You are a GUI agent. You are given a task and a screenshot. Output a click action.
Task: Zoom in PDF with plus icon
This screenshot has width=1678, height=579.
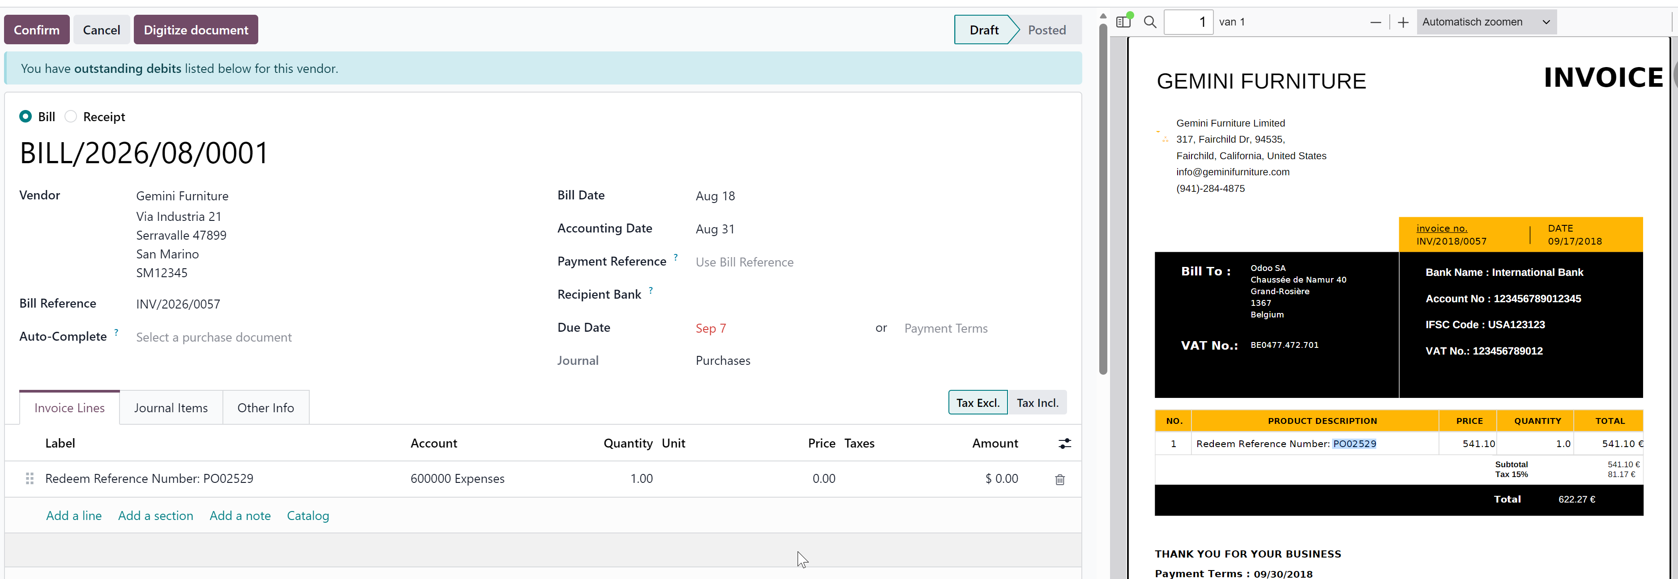[1403, 22]
